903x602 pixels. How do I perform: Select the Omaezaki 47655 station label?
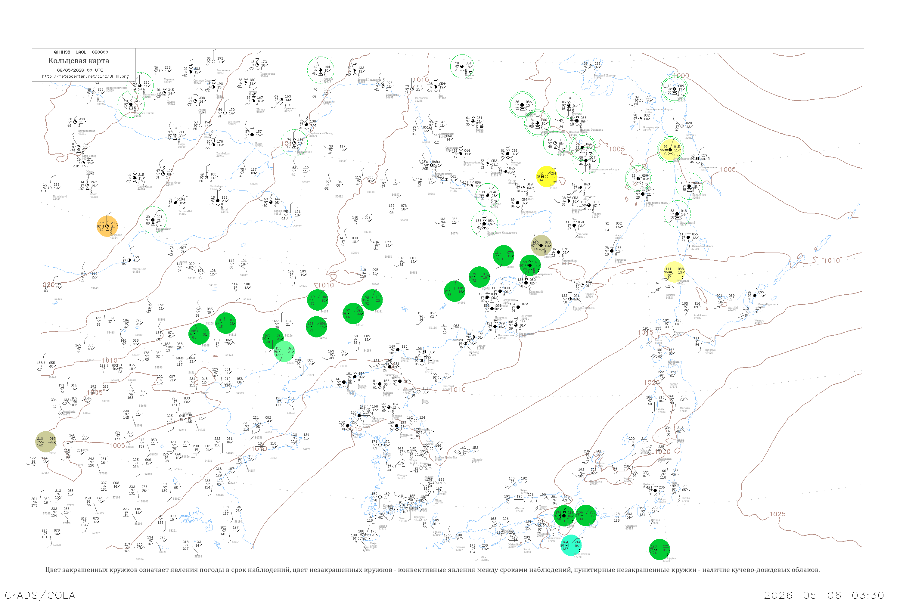[x=631, y=527]
